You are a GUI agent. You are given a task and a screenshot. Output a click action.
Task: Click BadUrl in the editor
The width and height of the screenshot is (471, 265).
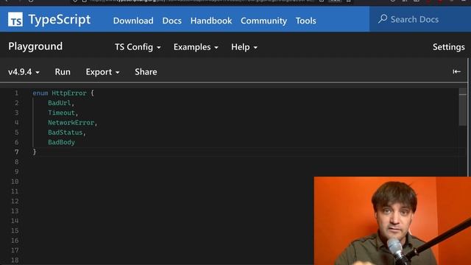(59, 103)
